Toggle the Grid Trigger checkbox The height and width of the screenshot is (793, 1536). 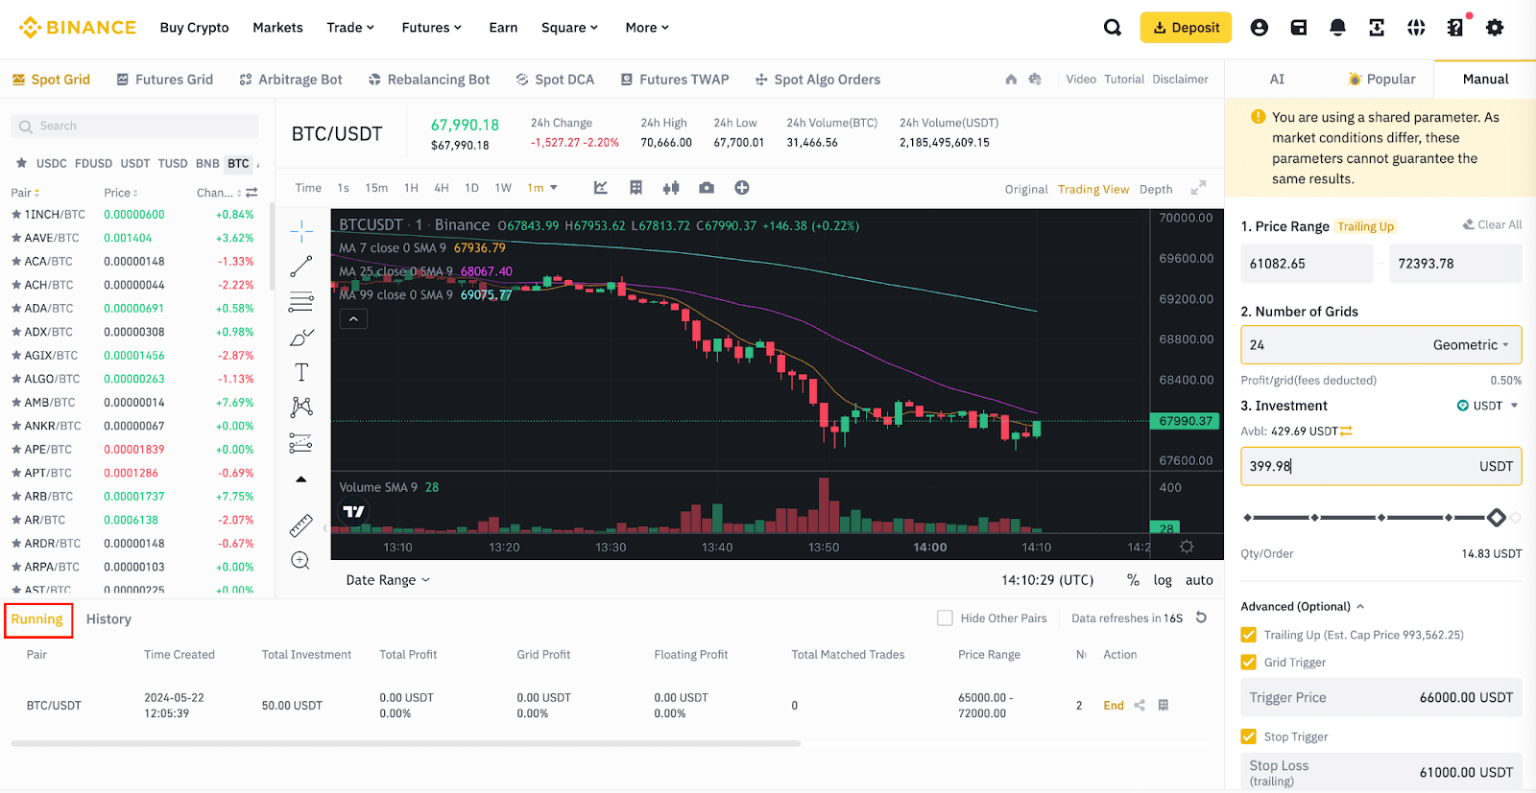coord(1248,662)
